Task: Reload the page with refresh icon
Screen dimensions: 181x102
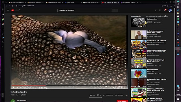Action: (x=12, y=6)
